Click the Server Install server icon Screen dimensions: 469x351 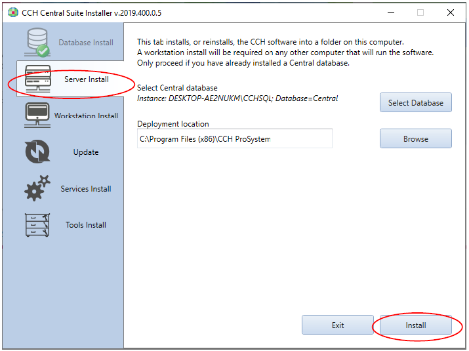pos(37,79)
